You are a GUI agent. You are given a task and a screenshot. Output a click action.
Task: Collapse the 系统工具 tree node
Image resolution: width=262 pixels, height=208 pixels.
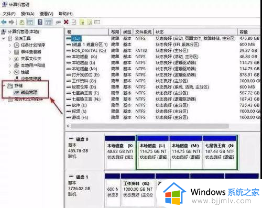coord(4,38)
